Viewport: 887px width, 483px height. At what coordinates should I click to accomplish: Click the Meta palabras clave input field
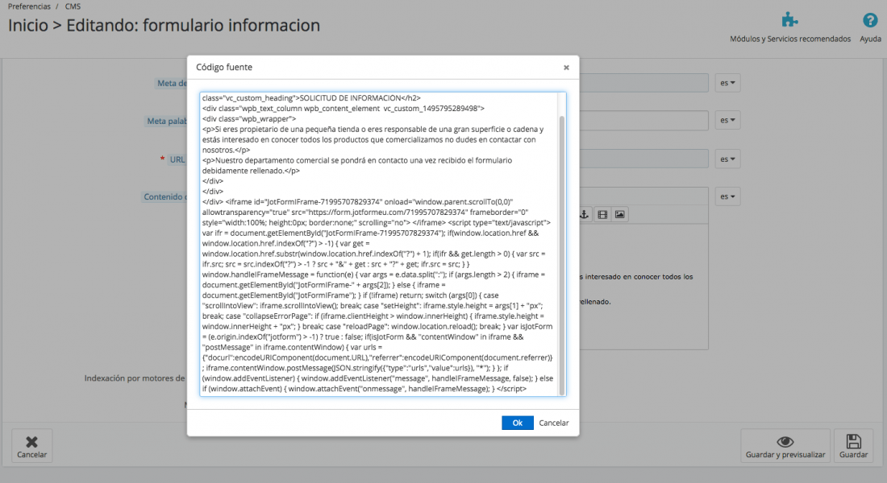[x=643, y=120]
